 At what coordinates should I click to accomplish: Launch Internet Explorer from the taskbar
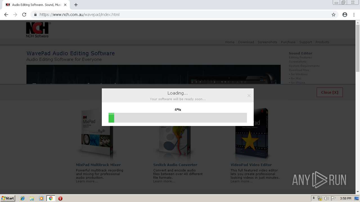(x=22, y=198)
